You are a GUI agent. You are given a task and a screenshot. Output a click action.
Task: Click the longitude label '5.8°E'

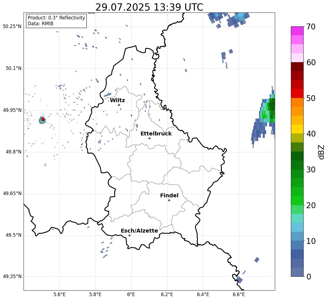click(x=95, y=294)
